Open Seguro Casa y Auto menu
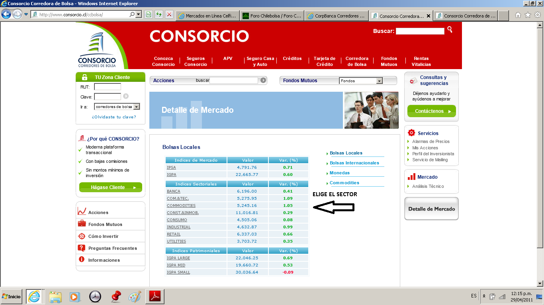This screenshot has height=305, width=544. [260, 61]
